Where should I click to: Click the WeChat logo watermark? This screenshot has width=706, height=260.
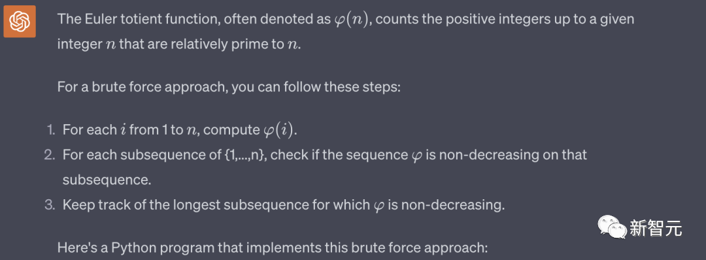click(x=612, y=227)
